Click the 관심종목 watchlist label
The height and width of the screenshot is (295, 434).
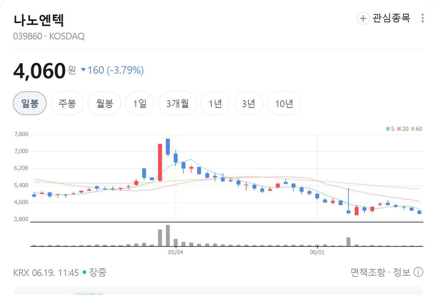pos(391,18)
